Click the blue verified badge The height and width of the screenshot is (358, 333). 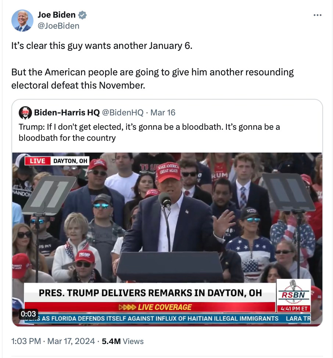82,15
